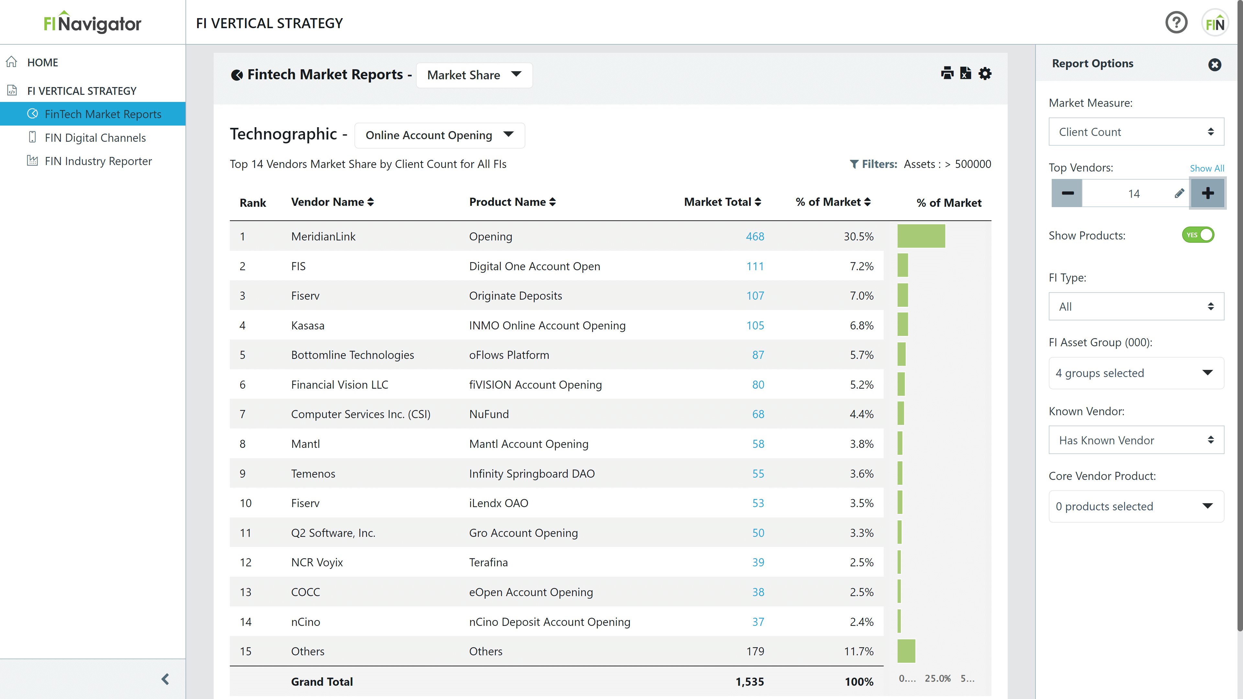Select the Temenos vendor name
Screen dimensions: 1243x699
click(x=313, y=474)
